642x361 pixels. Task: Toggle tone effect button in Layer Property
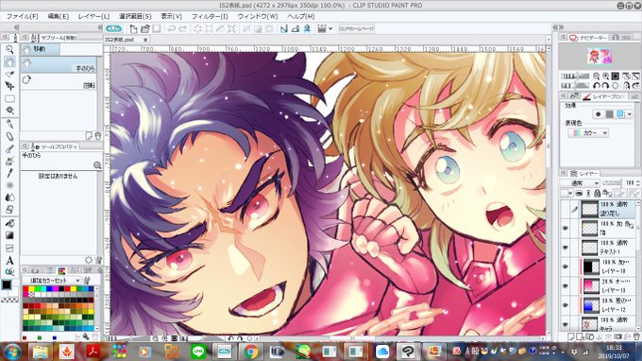(609, 114)
